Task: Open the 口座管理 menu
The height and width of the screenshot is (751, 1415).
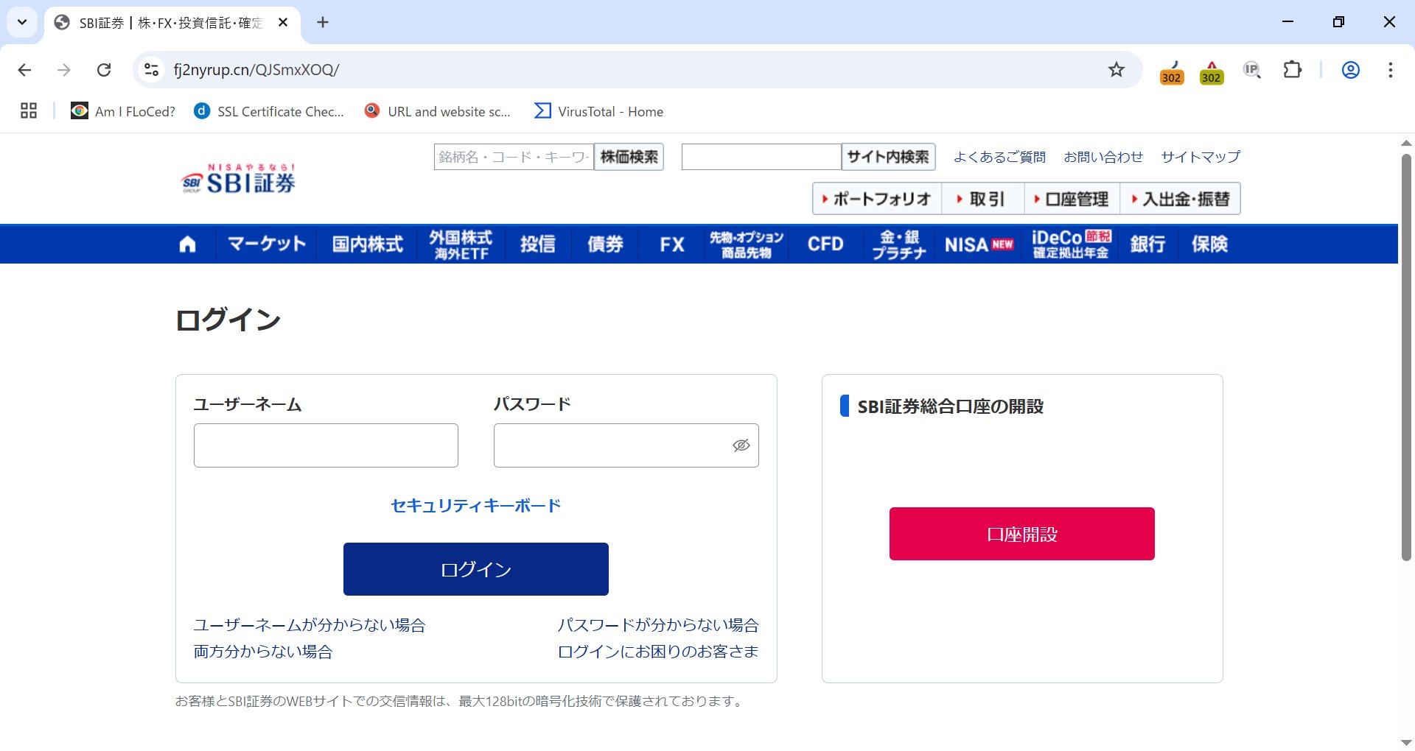Action: [1072, 199]
